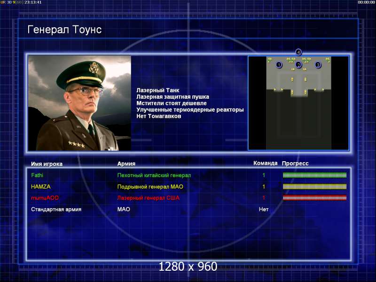Click 'Армия' column header
This screenshot has width=376, height=282.
[126, 164]
